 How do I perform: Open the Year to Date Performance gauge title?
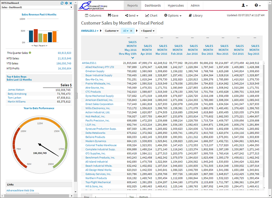coord(39,108)
